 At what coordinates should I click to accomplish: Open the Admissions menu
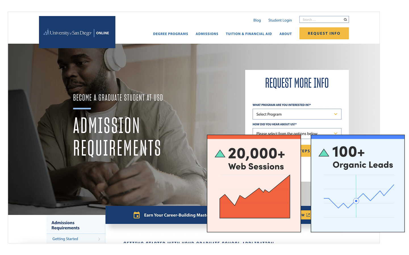[x=207, y=34]
